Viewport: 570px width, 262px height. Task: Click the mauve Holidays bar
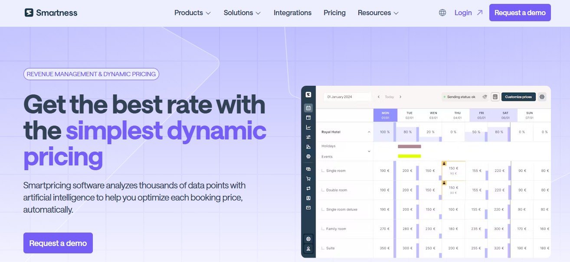click(409, 146)
